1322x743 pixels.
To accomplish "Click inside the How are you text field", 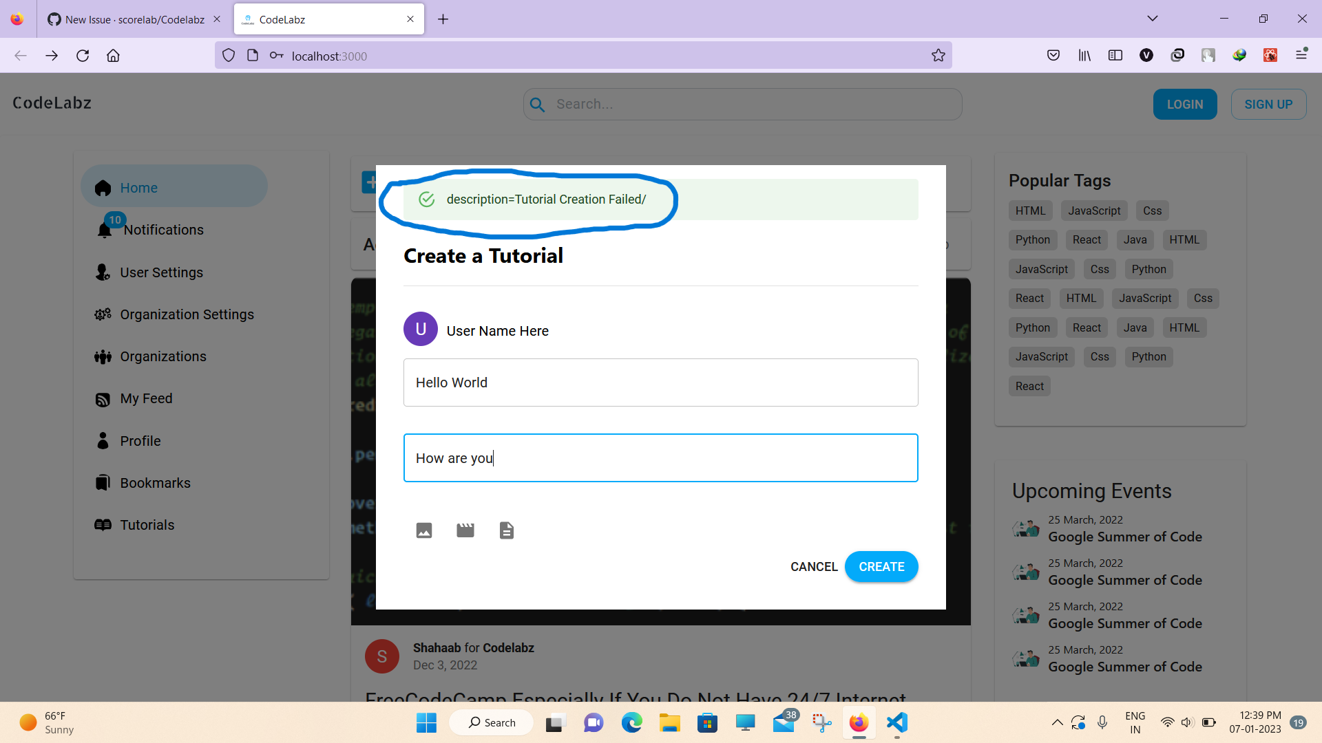I will click(x=660, y=457).
